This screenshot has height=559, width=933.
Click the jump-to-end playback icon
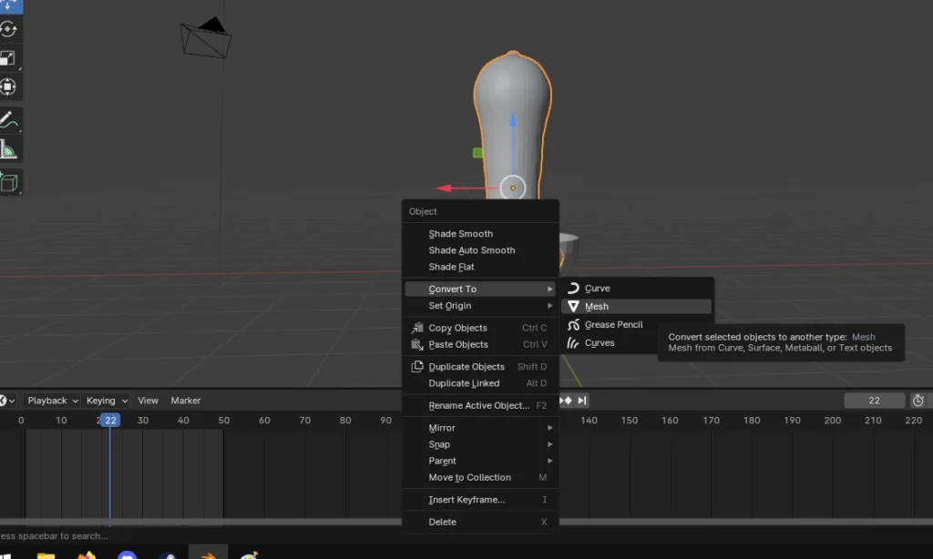tap(580, 400)
